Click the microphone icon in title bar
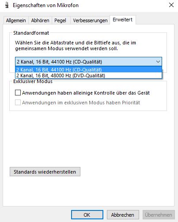178x222 pixels. coord(7,5)
